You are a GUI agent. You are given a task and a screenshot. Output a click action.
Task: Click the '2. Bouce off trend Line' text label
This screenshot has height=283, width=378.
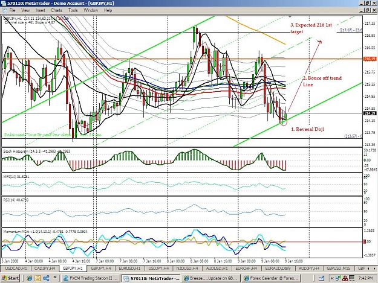(322, 81)
